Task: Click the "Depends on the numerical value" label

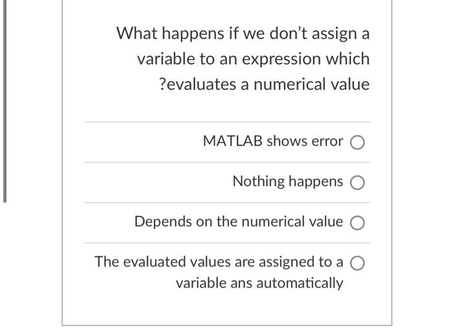Action: coord(239,222)
